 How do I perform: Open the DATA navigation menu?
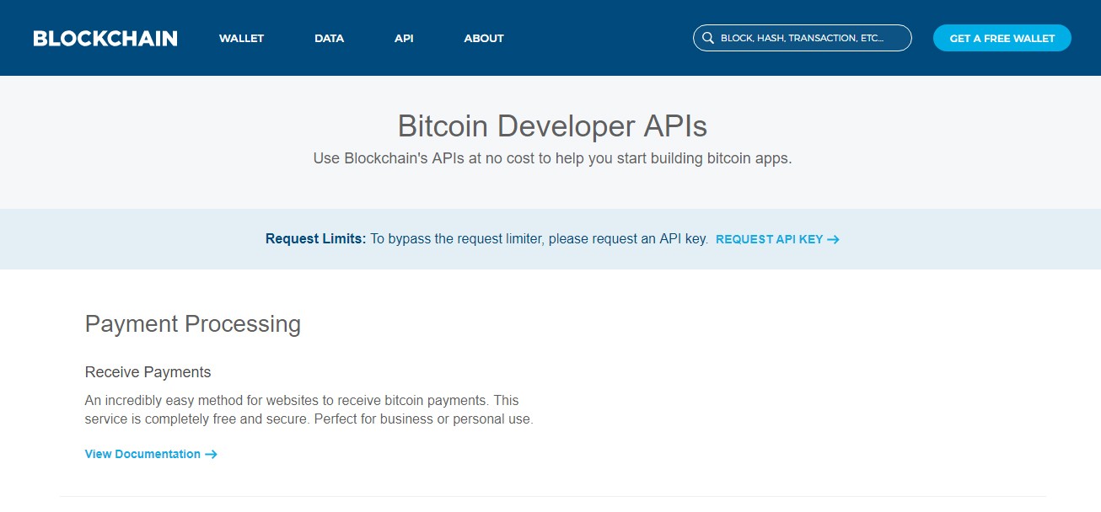[x=329, y=38]
